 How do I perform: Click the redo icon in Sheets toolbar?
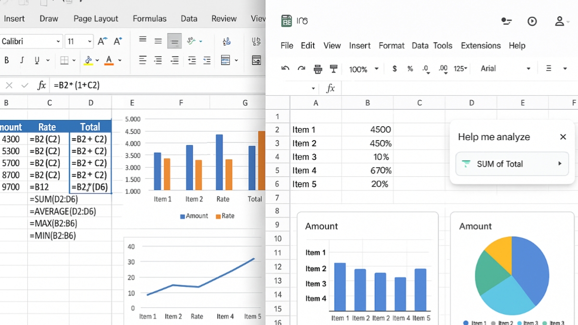click(x=302, y=69)
